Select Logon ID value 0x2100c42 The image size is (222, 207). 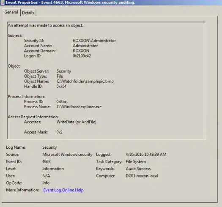click(82, 56)
